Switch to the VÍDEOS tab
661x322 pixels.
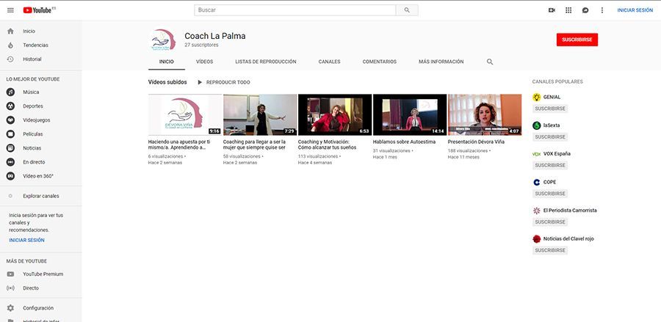204,62
